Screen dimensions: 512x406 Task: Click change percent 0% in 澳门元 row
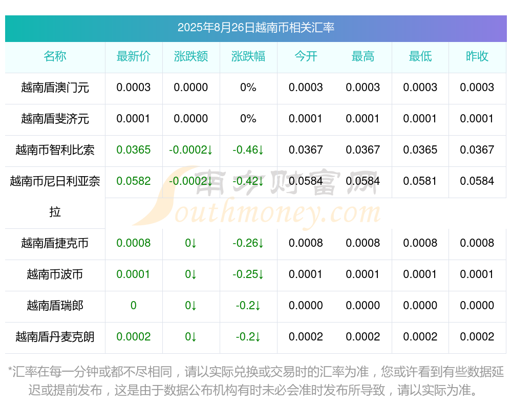click(x=248, y=88)
